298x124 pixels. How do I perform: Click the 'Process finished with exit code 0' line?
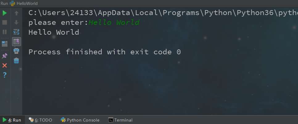(104, 52)
